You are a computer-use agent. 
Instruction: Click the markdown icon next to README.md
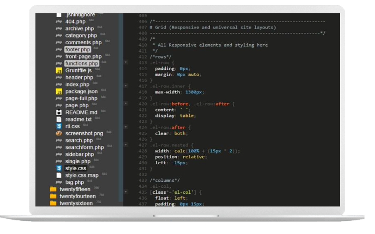59,113
